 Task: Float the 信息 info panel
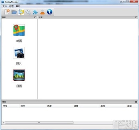pyautogui.click(x=136, y=102)
